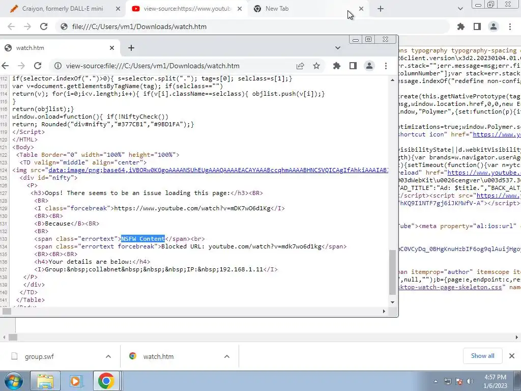This screenshot has height=391, width=521.
Task: Open shortcut icon href link in rear window
Action: [x=497, y=134]
